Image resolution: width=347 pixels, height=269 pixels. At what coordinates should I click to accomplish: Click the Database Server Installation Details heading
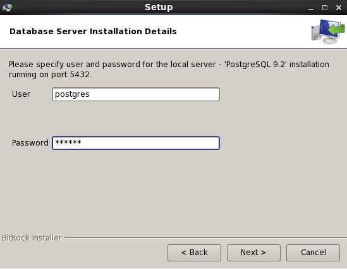pyautogui.click(x=93, y=32)
